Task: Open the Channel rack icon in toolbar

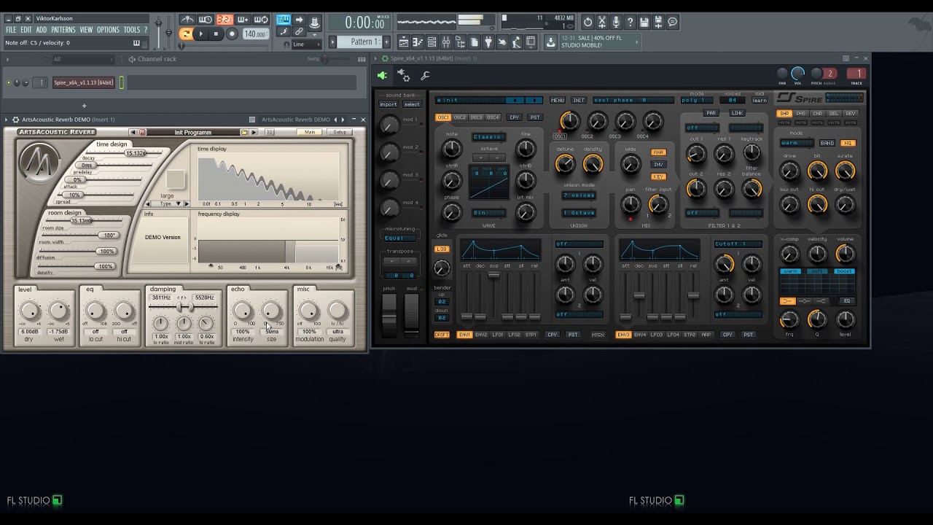Action: (432, 42)
